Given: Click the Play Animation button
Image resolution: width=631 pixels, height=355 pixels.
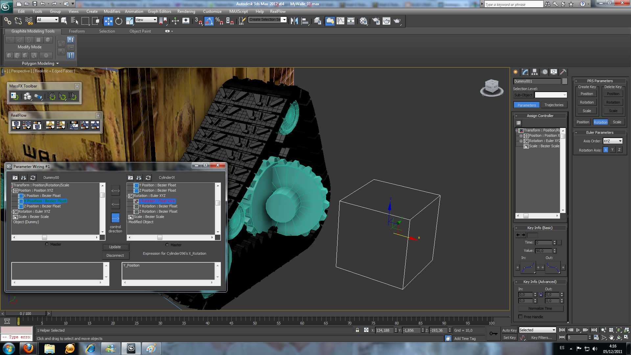Looking at the screenshot, I should point(578,330).
